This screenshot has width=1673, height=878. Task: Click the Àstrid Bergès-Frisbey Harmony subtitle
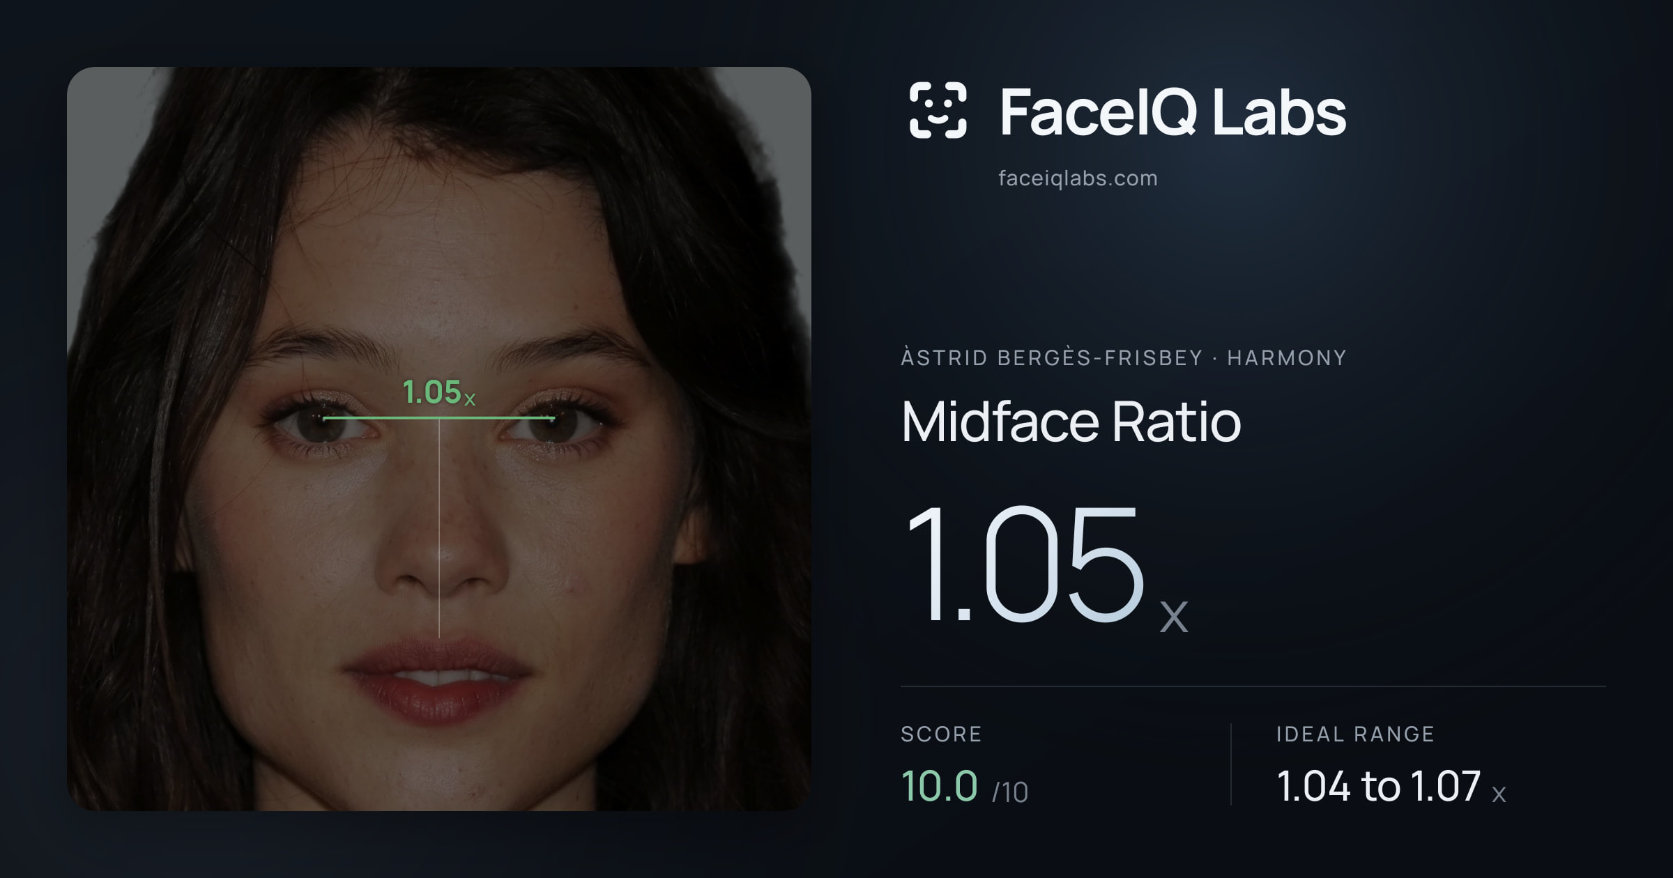click(x=1124, y=357)
